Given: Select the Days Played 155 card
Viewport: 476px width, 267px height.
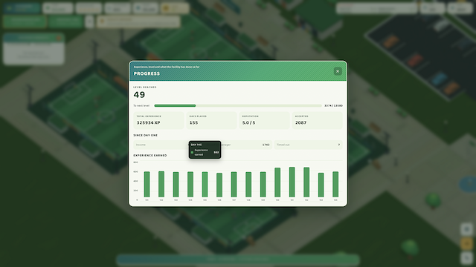Looking at the screenshot, I should click(x=211, y=120).
